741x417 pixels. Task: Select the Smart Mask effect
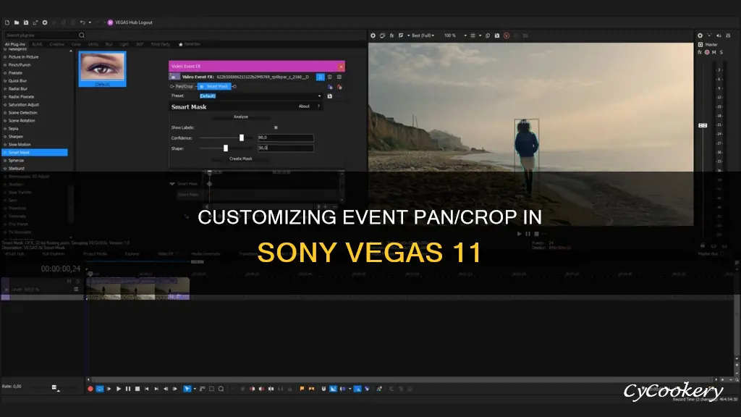coord(35,152)
